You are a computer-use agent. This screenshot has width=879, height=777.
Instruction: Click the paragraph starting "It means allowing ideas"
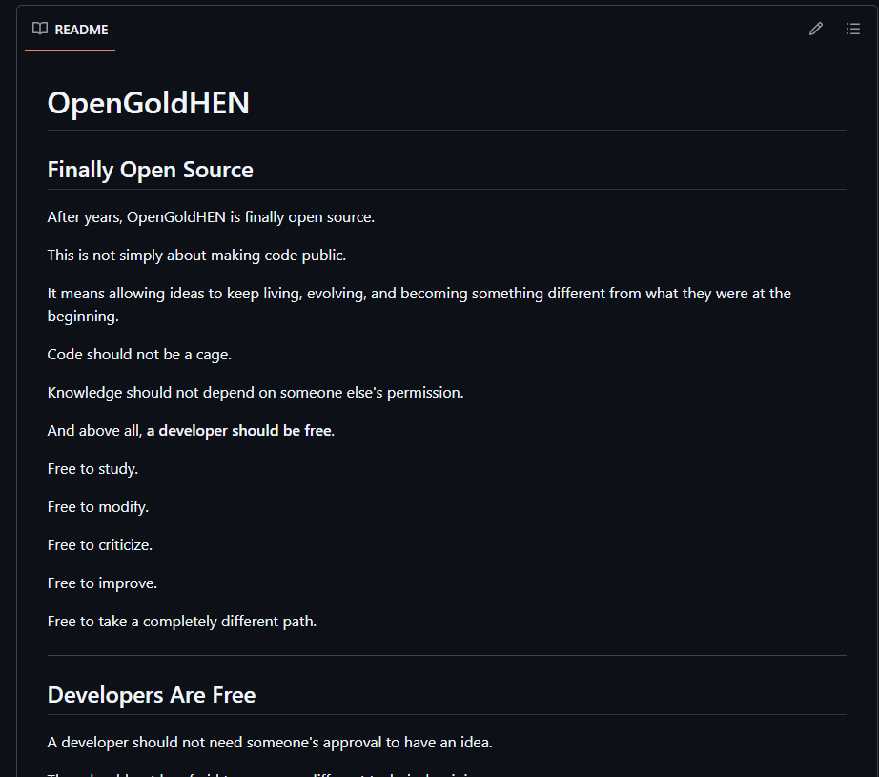coord(419,304)
